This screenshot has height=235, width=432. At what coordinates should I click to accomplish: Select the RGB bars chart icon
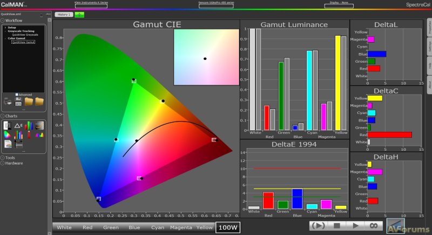(28, 125)
